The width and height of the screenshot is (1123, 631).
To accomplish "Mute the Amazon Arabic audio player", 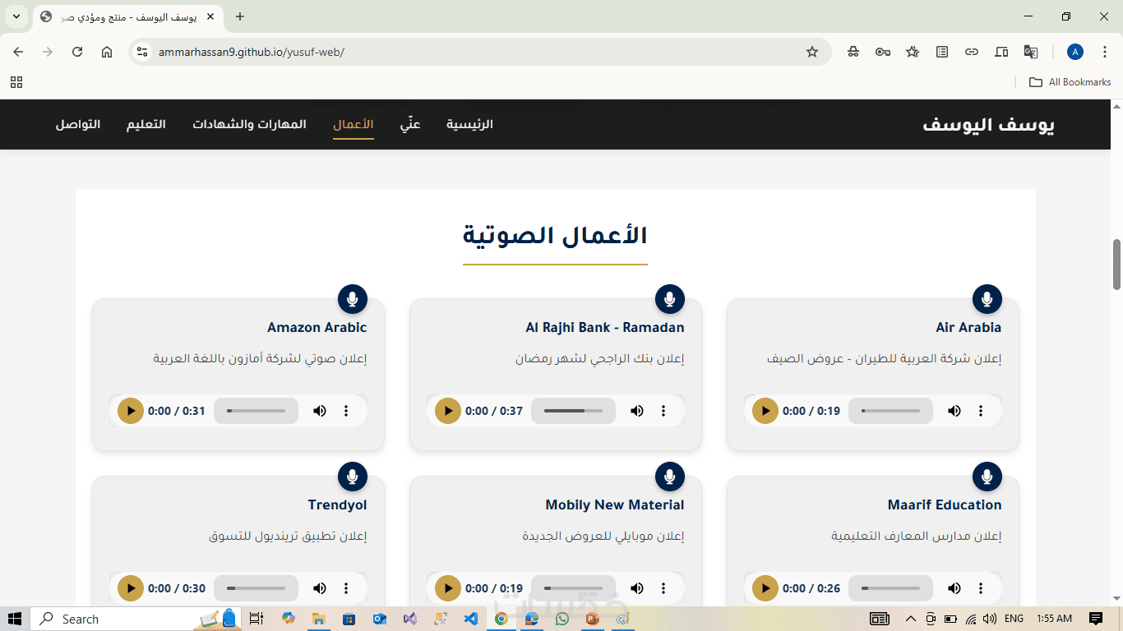I will (x=320, y=411).
